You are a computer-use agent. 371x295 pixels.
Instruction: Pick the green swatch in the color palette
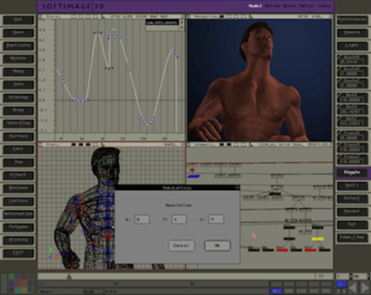point(12,277)
